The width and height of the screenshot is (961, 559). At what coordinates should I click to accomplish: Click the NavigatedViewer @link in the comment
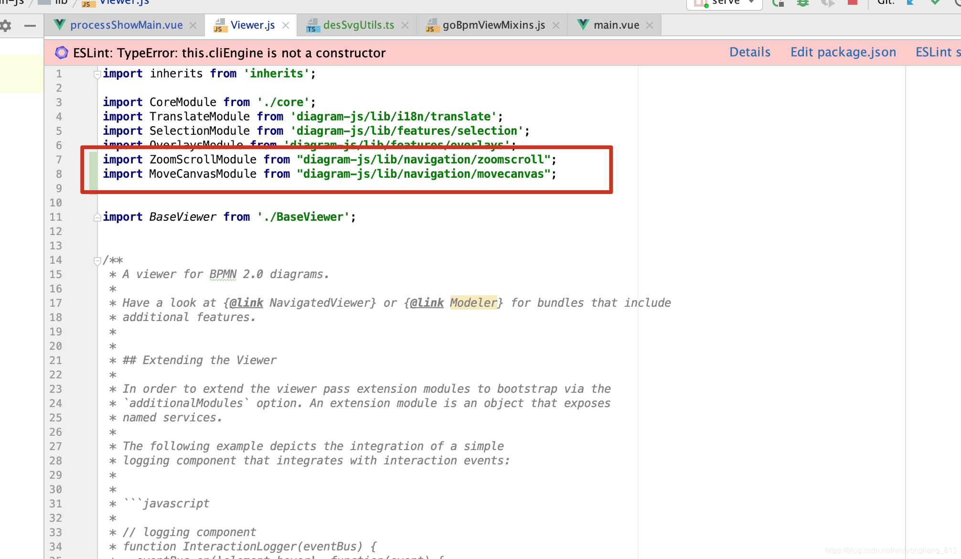point(246,303)
